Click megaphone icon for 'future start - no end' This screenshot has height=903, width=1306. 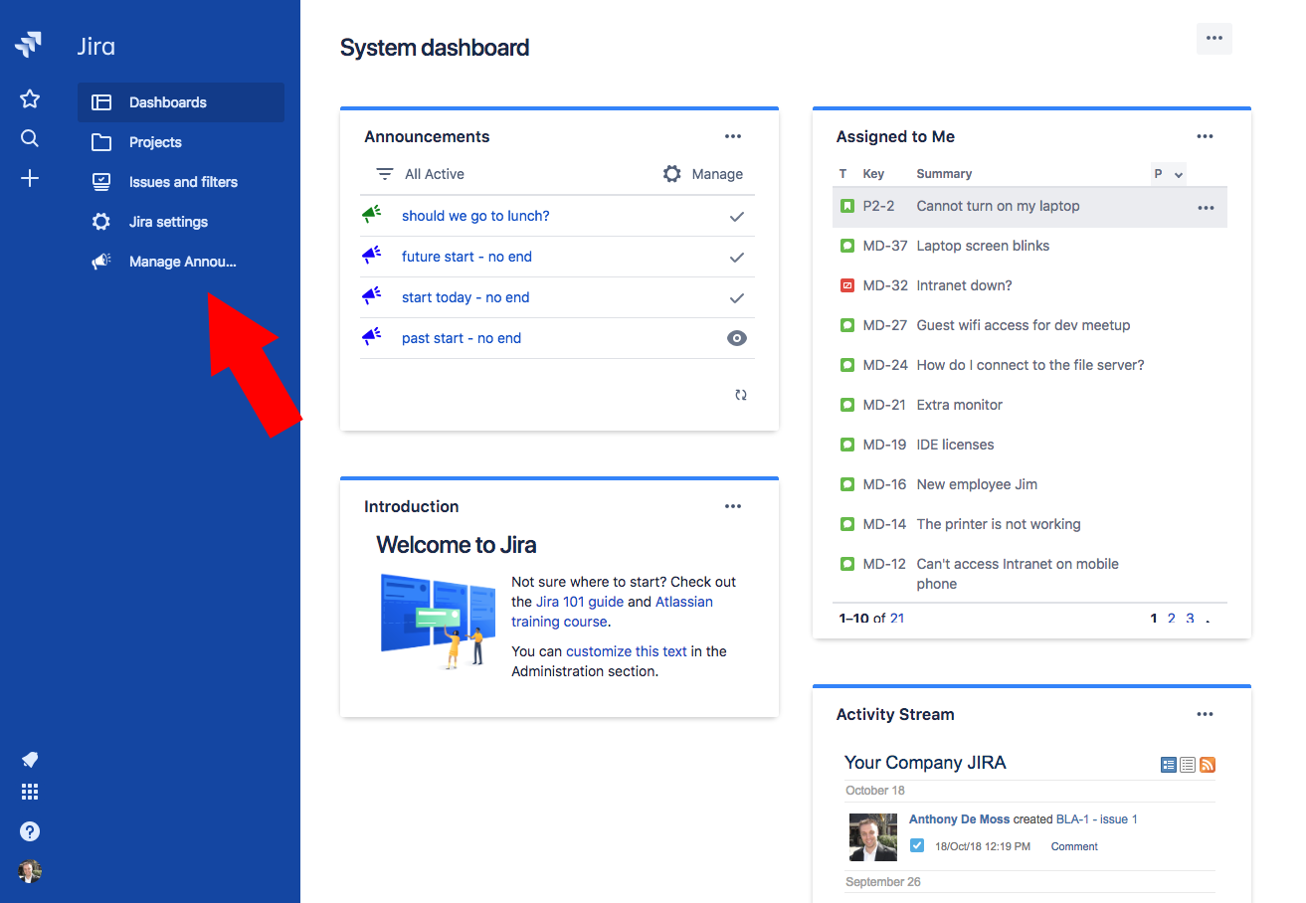point(372,255)
